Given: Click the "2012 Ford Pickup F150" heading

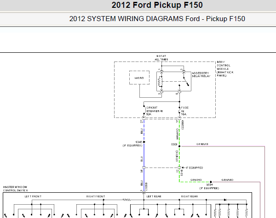Looking at the screenshot, I should click(157, 5).
